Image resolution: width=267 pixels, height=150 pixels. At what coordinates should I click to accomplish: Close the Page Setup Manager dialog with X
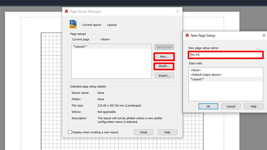(178, 11)
